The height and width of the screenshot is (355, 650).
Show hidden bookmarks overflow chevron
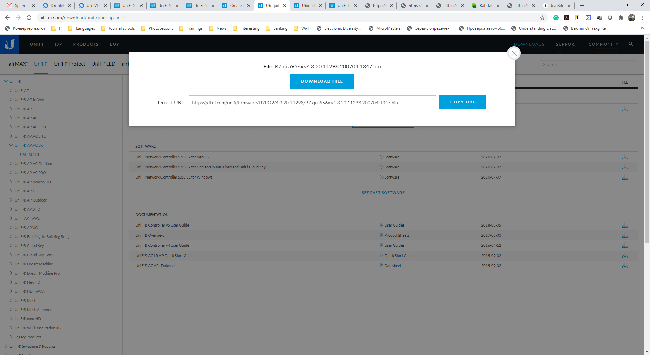[x=642, y=28]
